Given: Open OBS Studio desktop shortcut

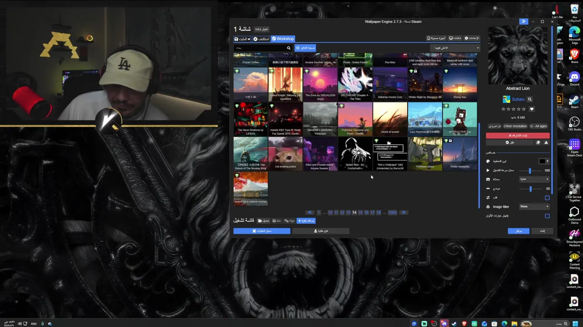Looking at the screenshot, I should point(574,124).
